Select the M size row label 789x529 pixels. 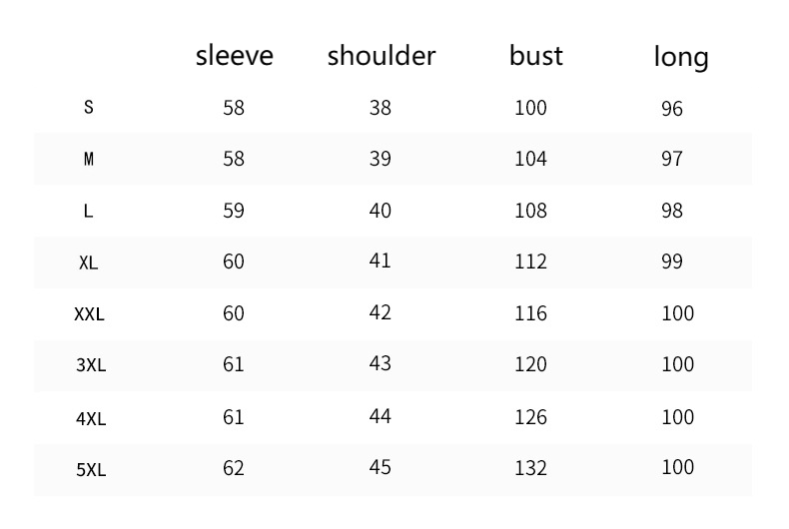tap(89, 159)
